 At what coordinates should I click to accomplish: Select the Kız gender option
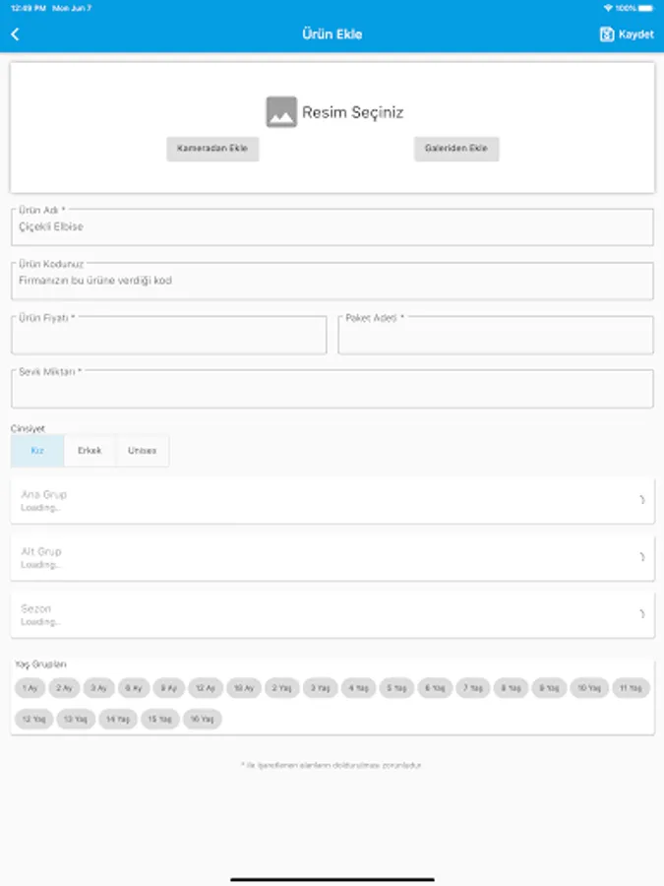(37, 450)
